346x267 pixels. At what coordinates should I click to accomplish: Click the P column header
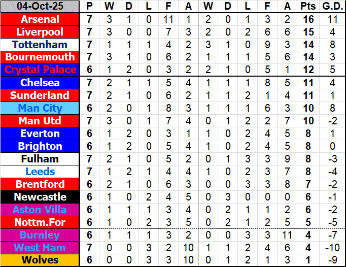90,7
